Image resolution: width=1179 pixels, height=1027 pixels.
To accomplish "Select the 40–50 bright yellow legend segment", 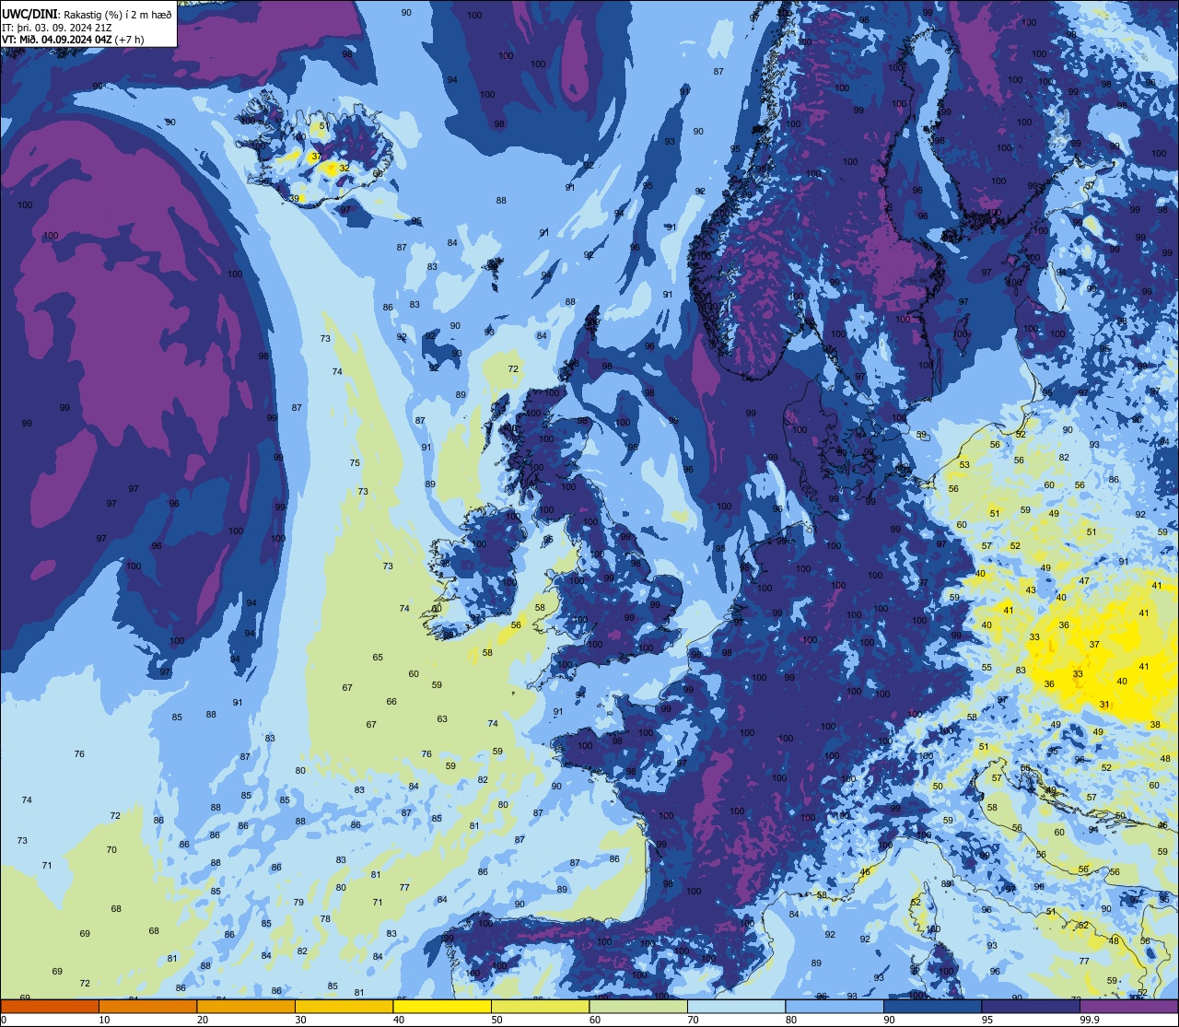I will coord(442,1006).
